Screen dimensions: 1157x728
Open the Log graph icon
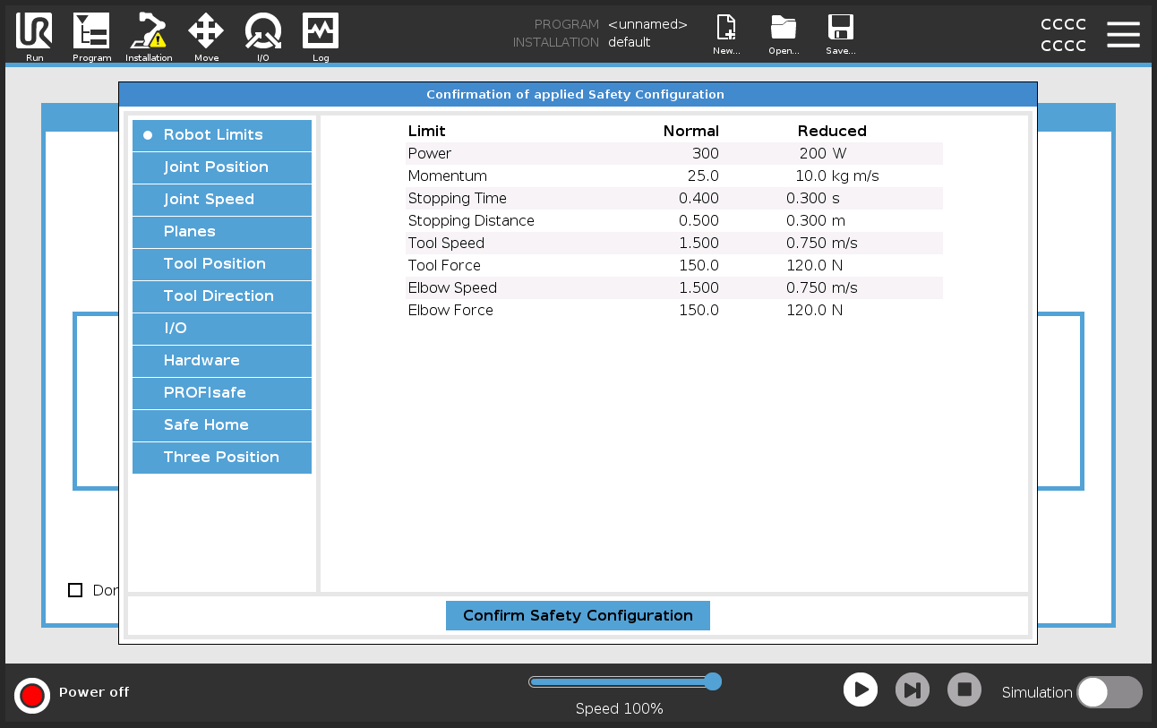point(321,32)
